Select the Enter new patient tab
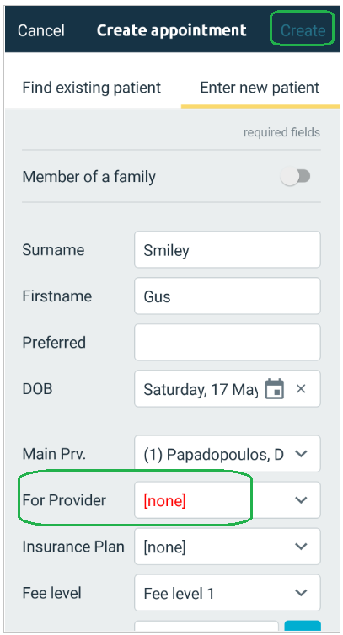 point(260,88)
